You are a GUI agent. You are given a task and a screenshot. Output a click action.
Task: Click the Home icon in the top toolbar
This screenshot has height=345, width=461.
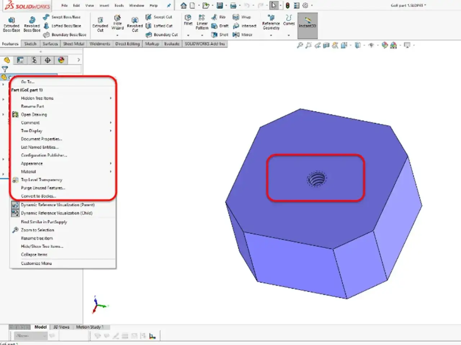[x=184, y=5]
